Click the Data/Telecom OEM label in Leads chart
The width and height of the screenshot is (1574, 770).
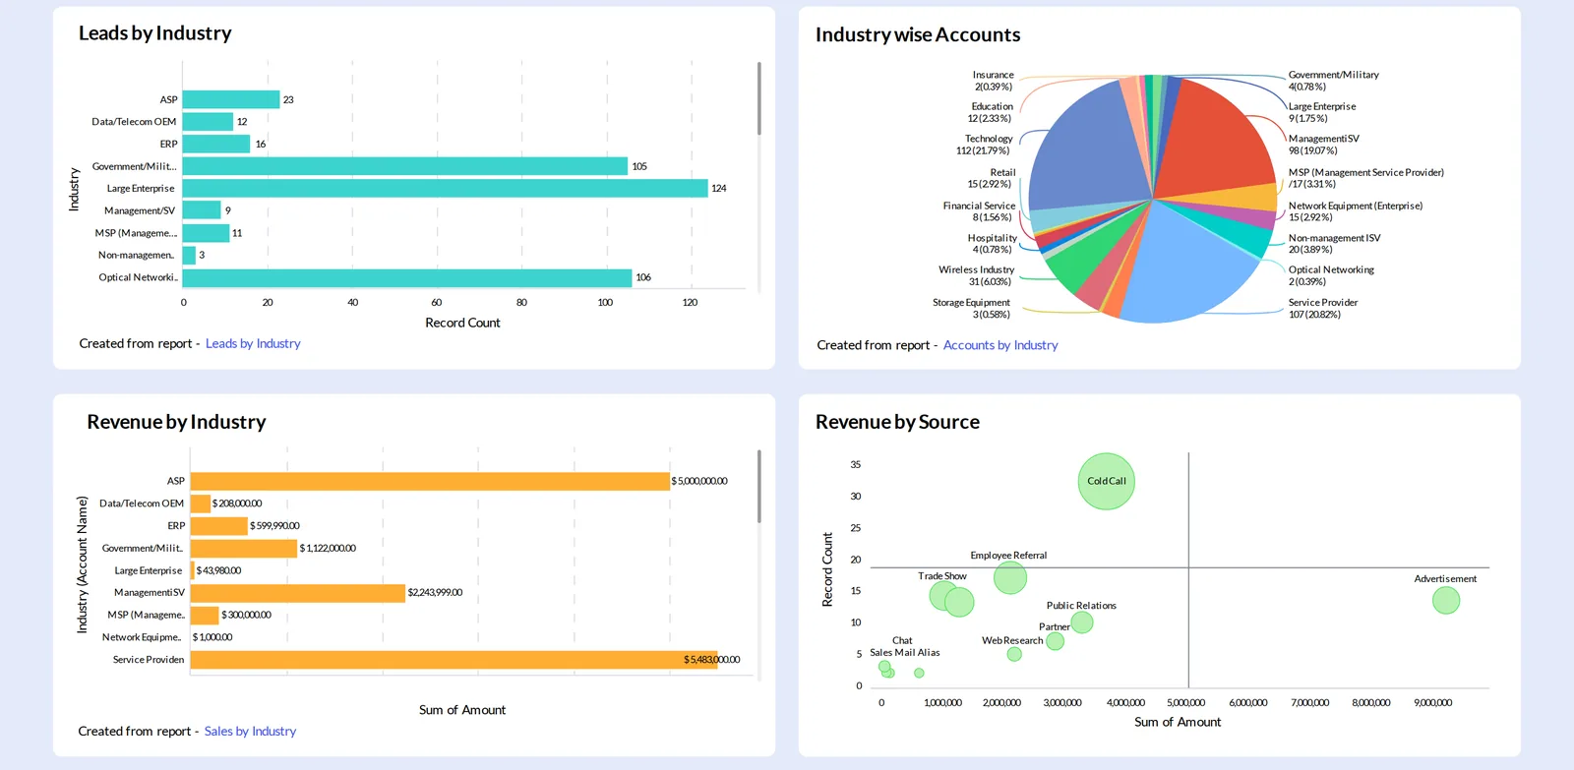pos(134,122)
